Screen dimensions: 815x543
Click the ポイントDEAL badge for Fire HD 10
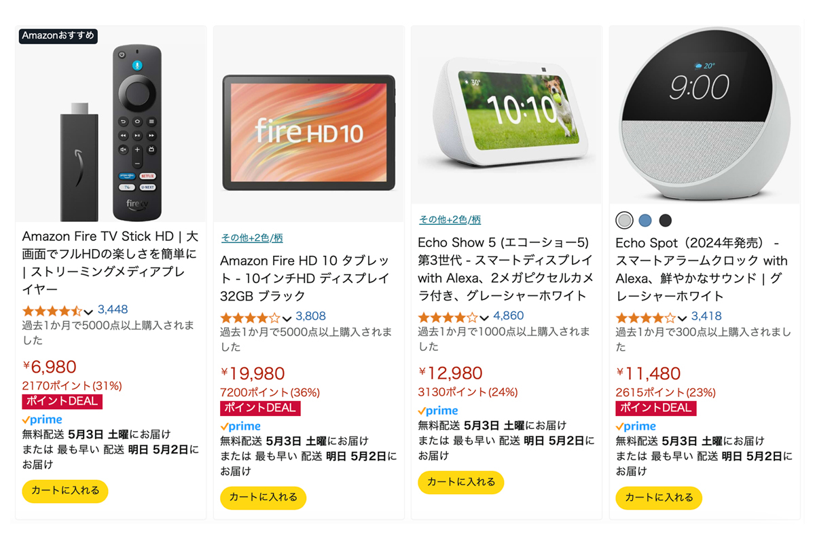point(260,408)
